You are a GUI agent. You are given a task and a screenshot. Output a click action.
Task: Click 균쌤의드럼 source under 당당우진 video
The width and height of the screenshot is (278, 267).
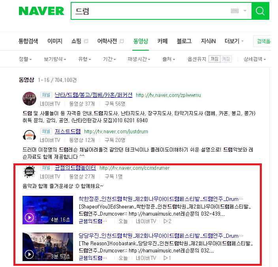coord(93,258)
